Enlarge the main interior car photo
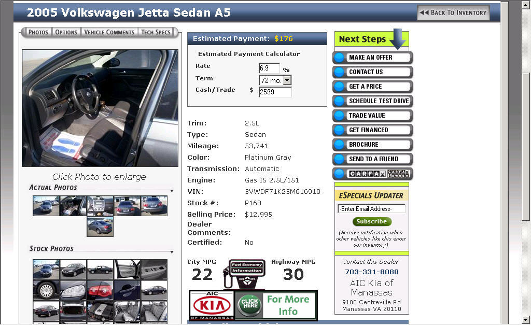 [100, 108]
